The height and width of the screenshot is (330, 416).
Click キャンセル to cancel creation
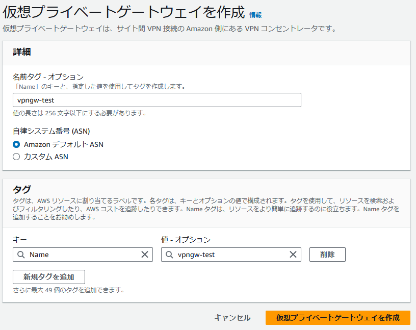click(232, 318)
